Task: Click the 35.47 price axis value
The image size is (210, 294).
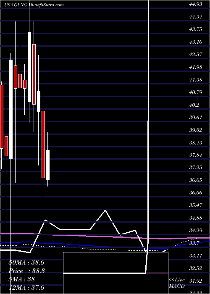Action: [196, 206]
